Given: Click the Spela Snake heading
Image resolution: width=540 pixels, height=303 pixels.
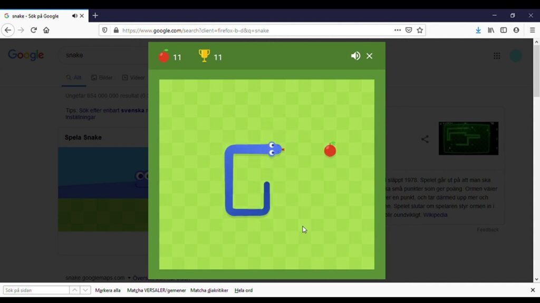Looking at the screenshot, I should tap(83, 137).
